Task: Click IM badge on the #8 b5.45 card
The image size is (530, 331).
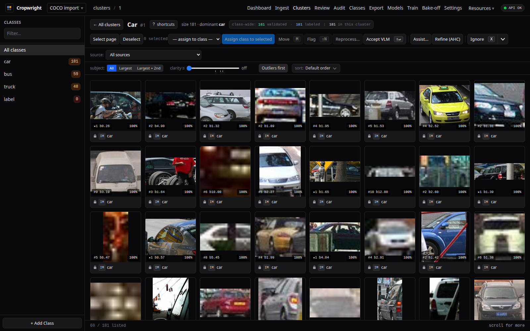Action: pos(212,267)
